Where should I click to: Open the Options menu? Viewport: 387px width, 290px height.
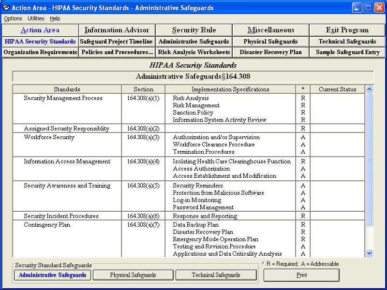pyautogui.click(x=13, y=18)
